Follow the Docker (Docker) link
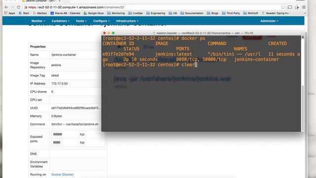 point(62,175)
